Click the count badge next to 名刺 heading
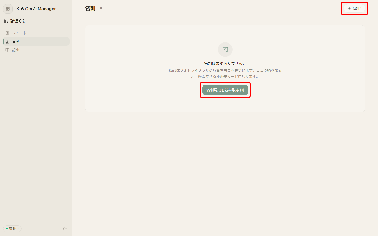 pyautogui.click(x=101, y=8)
